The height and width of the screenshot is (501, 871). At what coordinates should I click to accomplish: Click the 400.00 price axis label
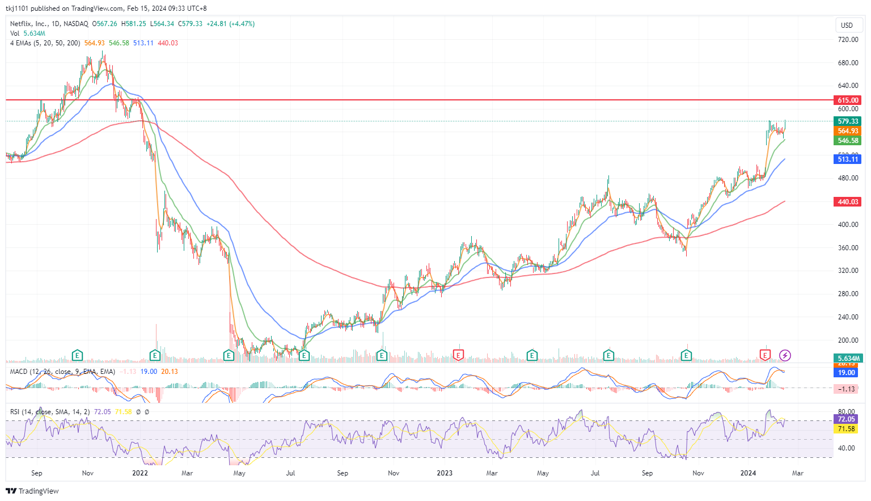click(x=848, y=225)
